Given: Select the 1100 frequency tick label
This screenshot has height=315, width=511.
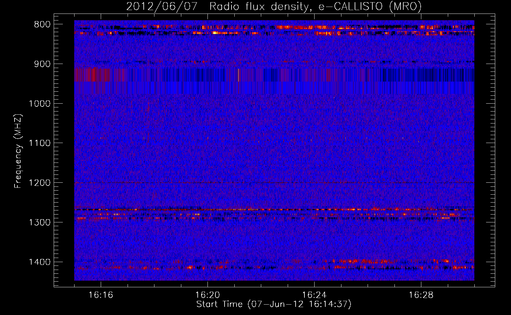Looking at the screenshot, I should coord(39,143).
